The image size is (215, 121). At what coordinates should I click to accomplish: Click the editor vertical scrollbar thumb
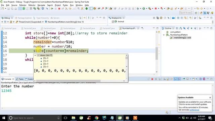(157, 53)
